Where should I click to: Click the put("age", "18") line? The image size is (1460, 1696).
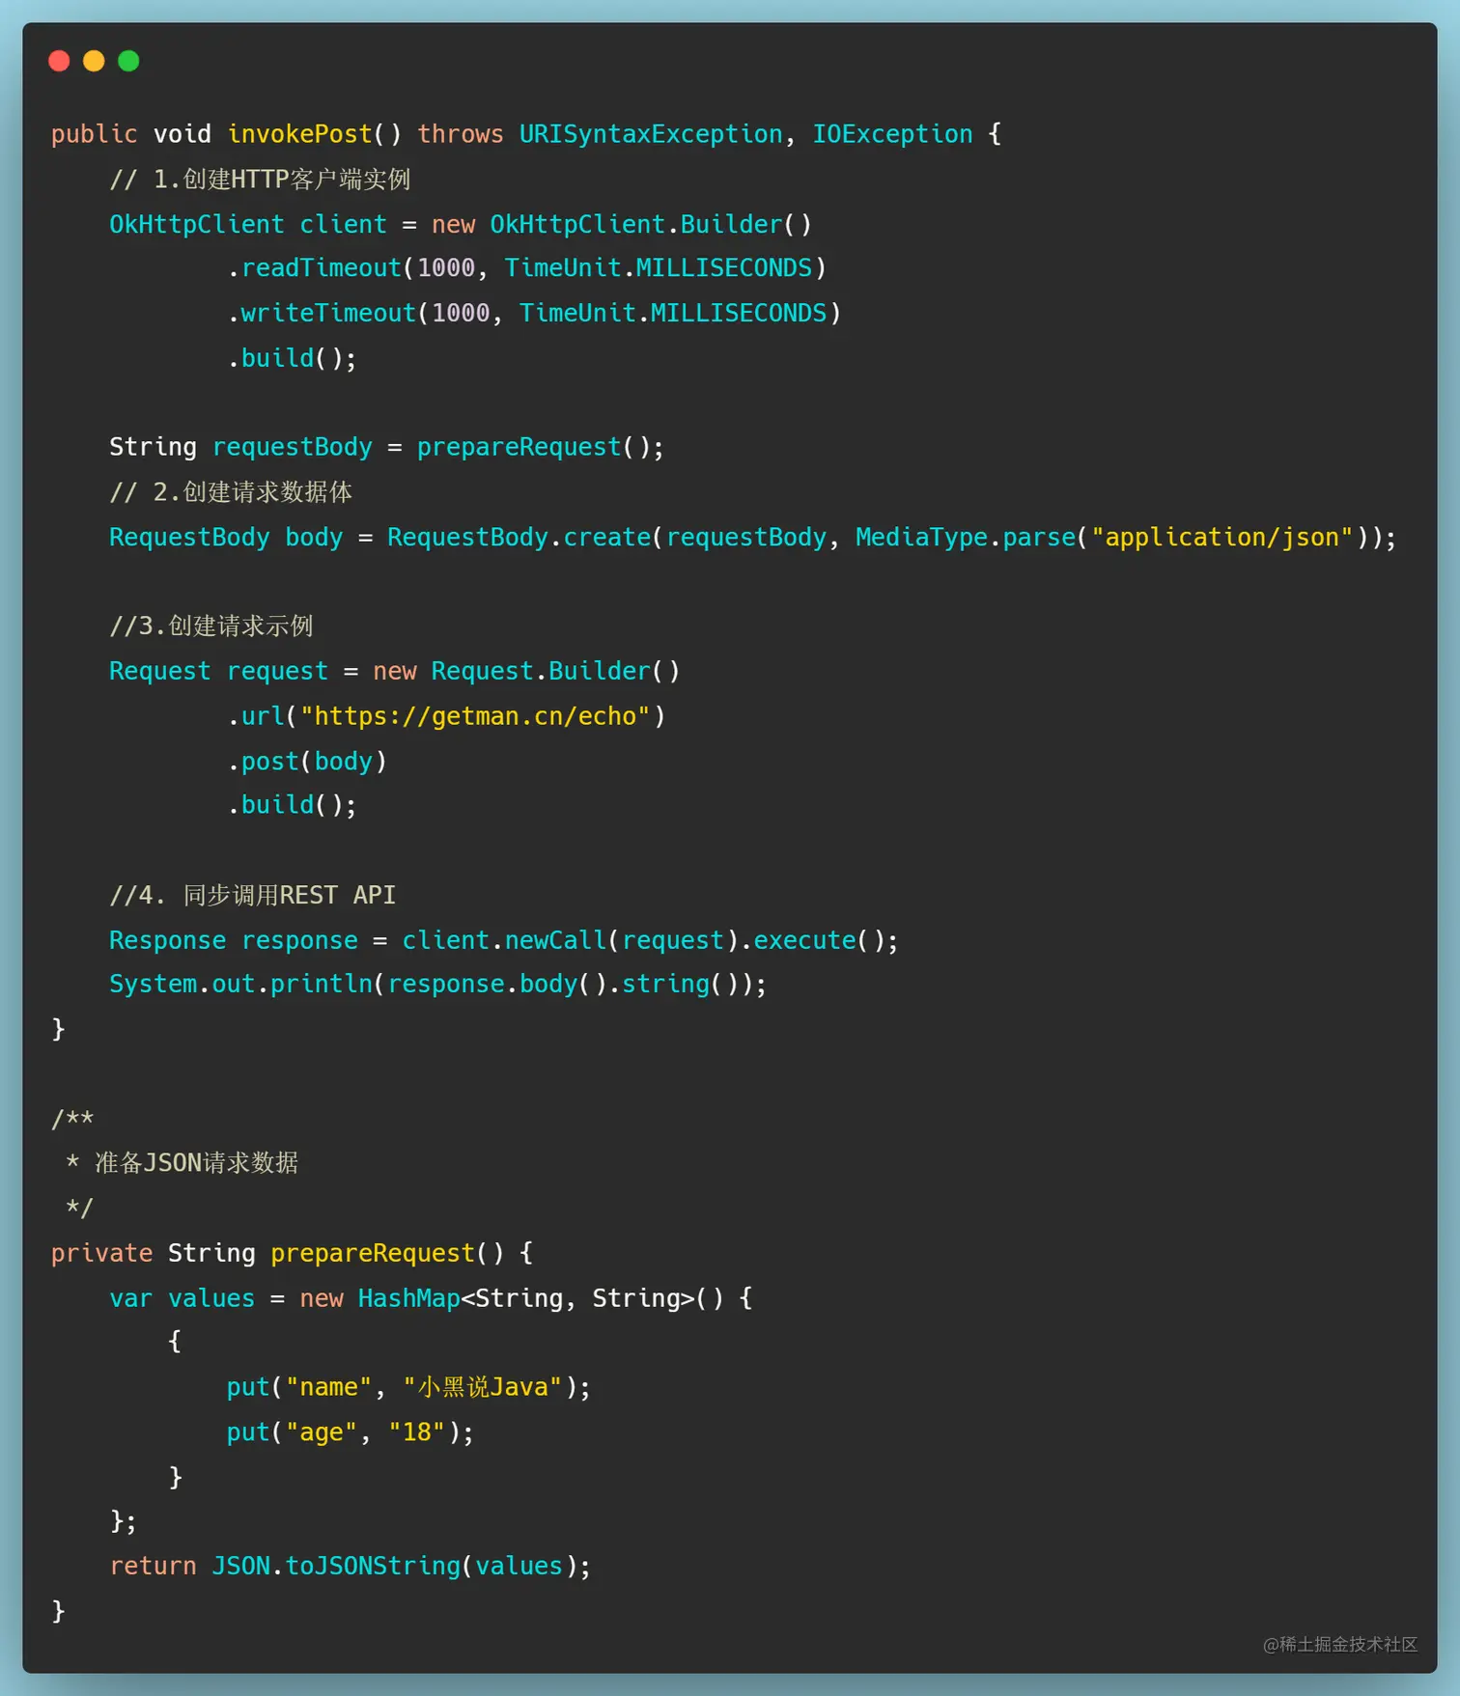point(351,1432)
